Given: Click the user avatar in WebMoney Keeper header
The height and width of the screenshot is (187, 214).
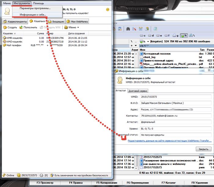Looking at the screenshot, I should [7, 11].
